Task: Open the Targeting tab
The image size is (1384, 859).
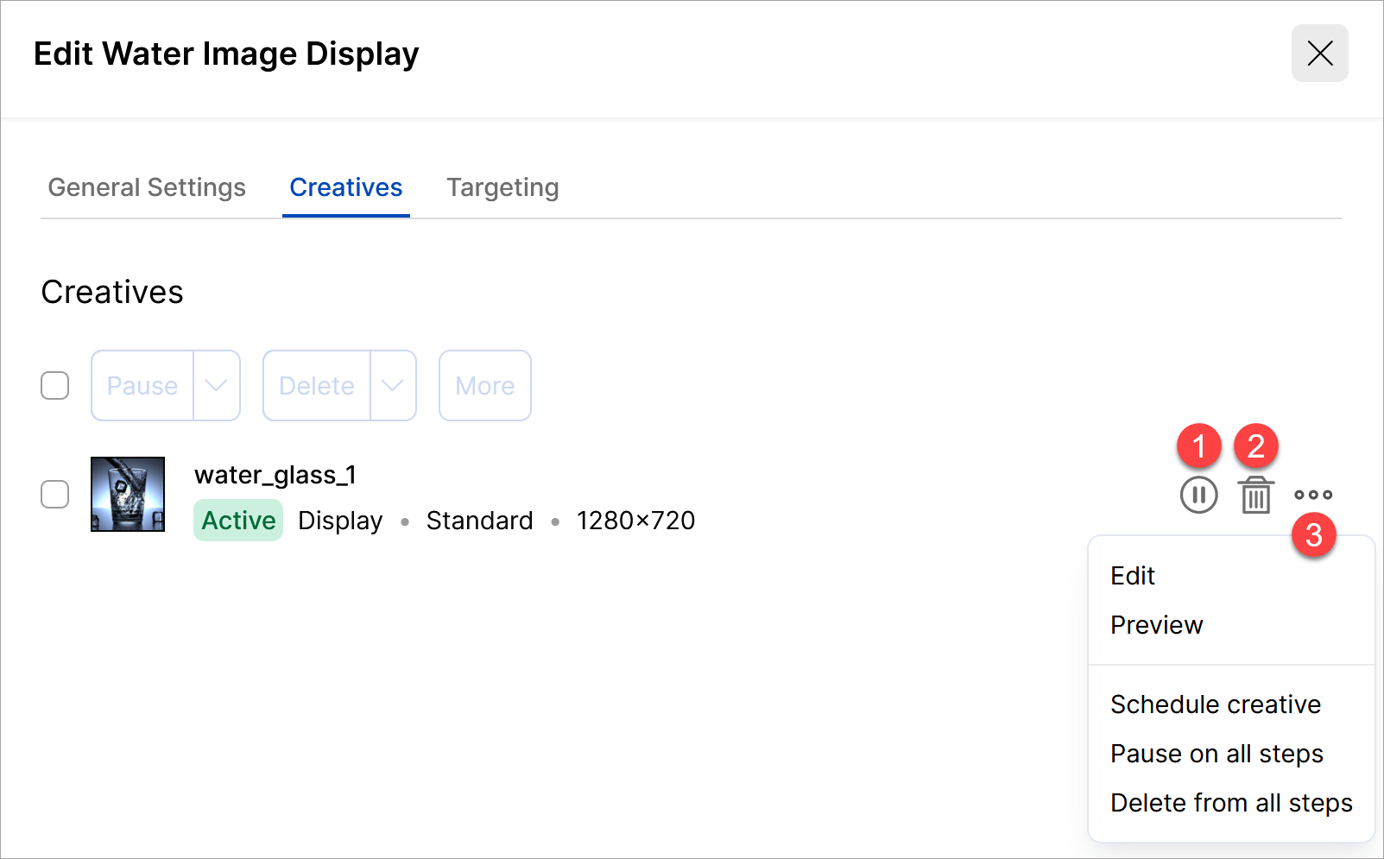Action: [x=502, y=187]
